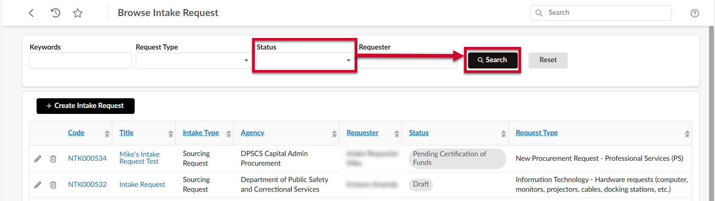
Task: Open request code NTK000534
Action: [87, 159]
